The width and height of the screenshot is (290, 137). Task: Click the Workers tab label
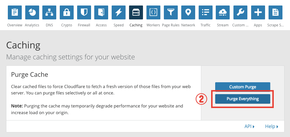click(153, 25)
